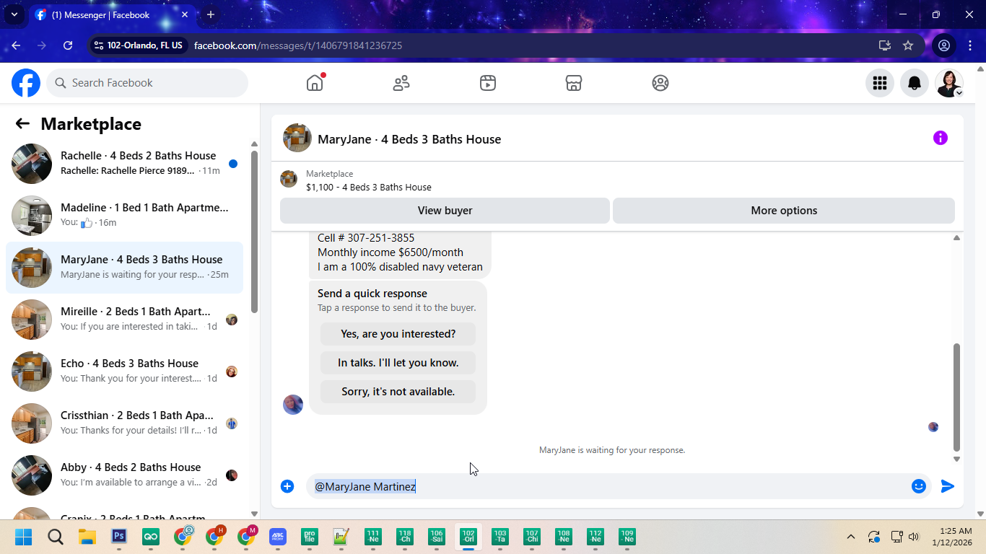Open More options for the listing

(784, 211)
